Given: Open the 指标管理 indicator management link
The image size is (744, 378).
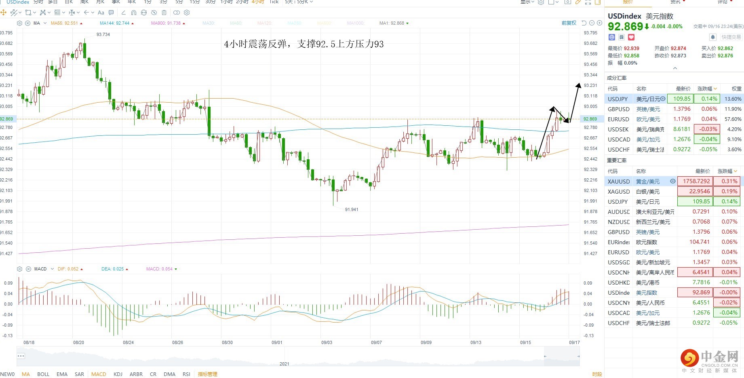Looking at the screenshot, I should [207, 374].
